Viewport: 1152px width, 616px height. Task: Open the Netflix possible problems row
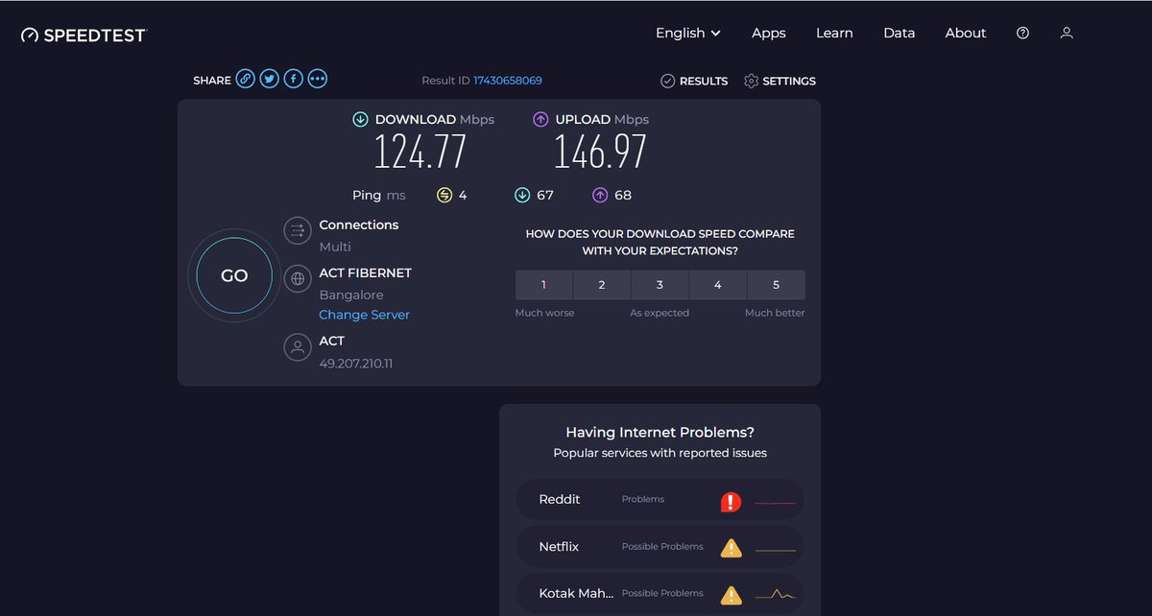[x=660, y=547]
